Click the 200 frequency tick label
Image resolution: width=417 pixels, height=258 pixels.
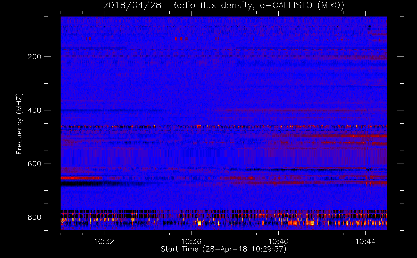coord(35,57)
